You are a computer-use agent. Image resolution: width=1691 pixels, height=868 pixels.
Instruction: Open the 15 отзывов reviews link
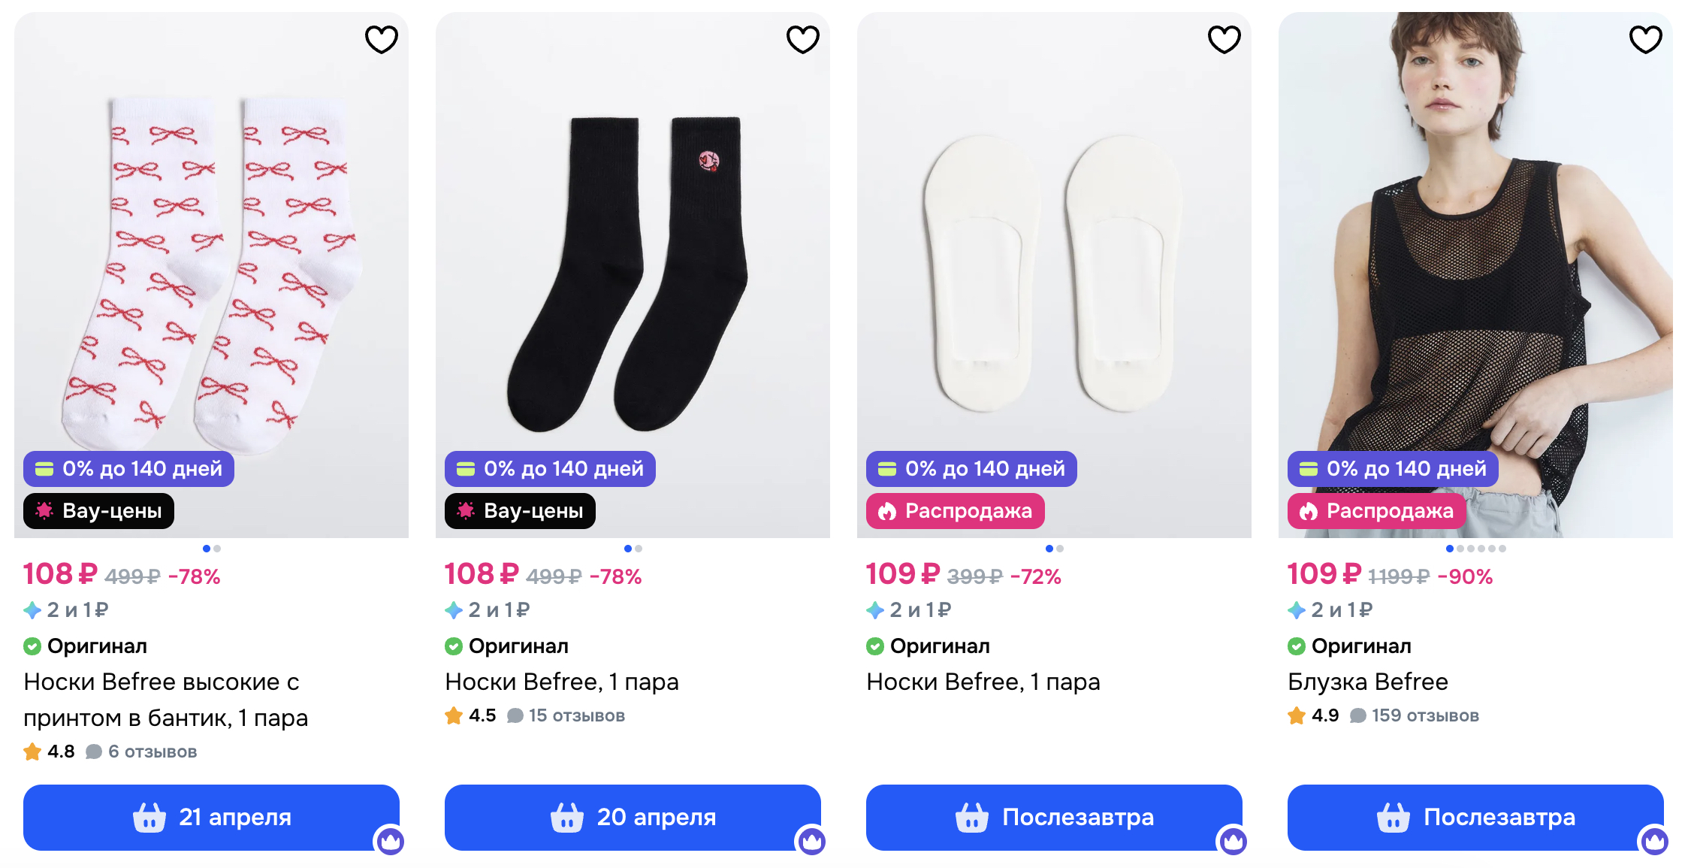click(576, 715)
